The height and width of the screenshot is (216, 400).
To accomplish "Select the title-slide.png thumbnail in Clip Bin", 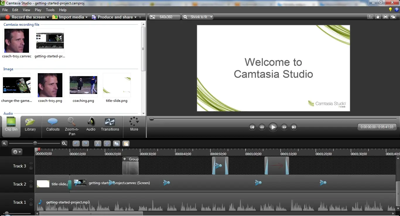I will coord(117,85).
